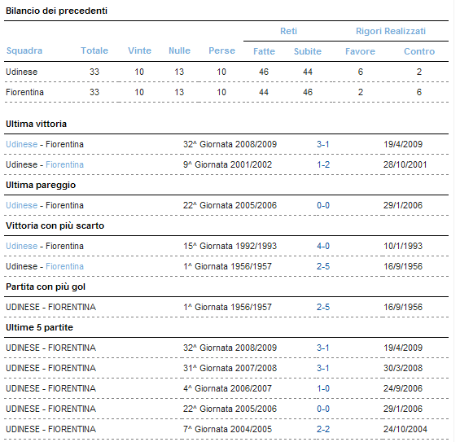Click the Subite column header
This screenshot has width=460, height=442.
[x=308, y=51]
